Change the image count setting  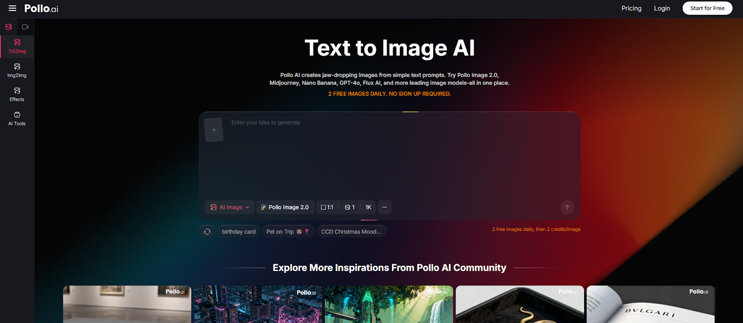click(350, 207)
